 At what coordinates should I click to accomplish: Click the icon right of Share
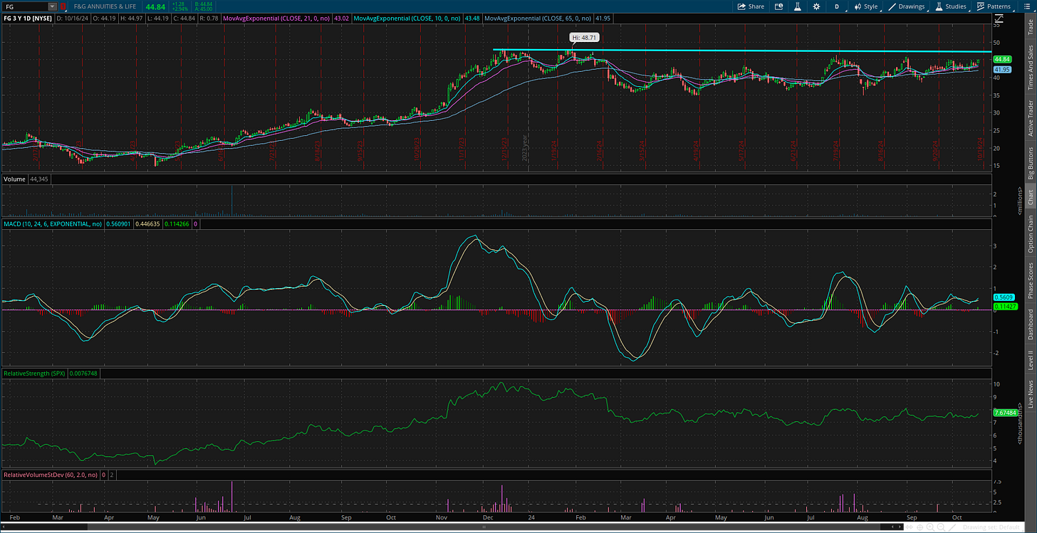click(x=778, y=6)
